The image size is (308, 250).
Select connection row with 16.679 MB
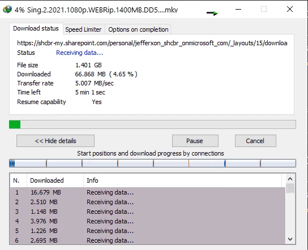pos(148,192)
